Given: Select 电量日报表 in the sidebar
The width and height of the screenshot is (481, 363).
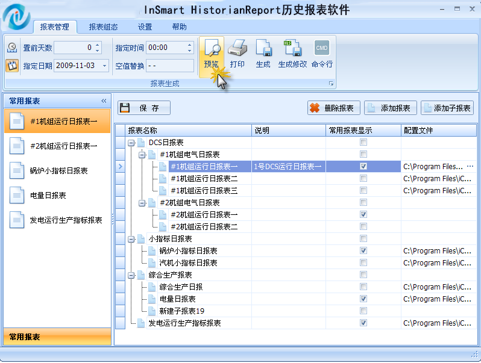Looking at the screenshot, I should (x=57, y=195).
